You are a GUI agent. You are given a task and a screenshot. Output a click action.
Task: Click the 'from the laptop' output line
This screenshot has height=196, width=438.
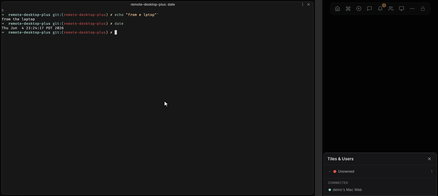(18, 19)
